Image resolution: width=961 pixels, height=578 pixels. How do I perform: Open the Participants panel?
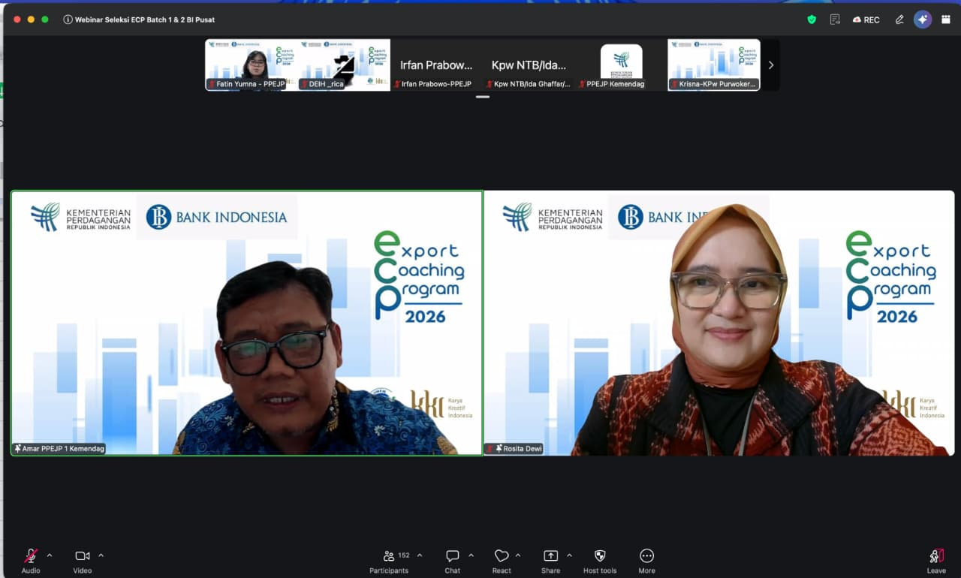point(389,560)
